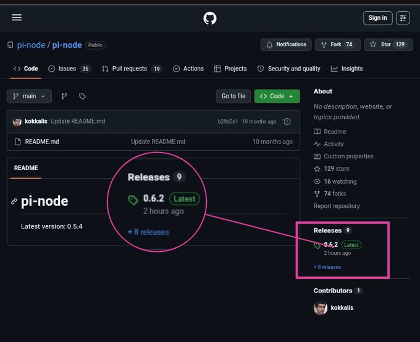This screenshot has width=420, height=342.
Task: Star the repository using Star button
Action: coord(388,45)
